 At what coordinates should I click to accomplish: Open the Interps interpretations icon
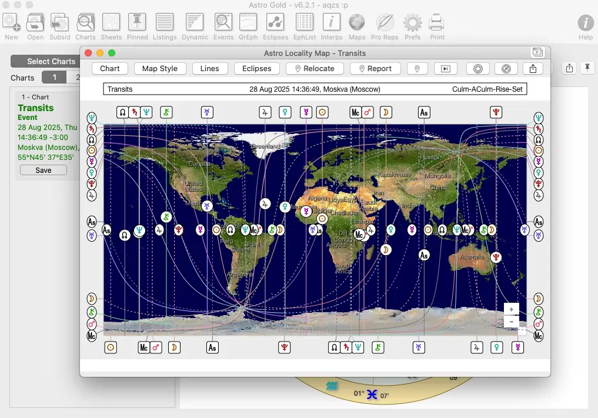(332, 26)
